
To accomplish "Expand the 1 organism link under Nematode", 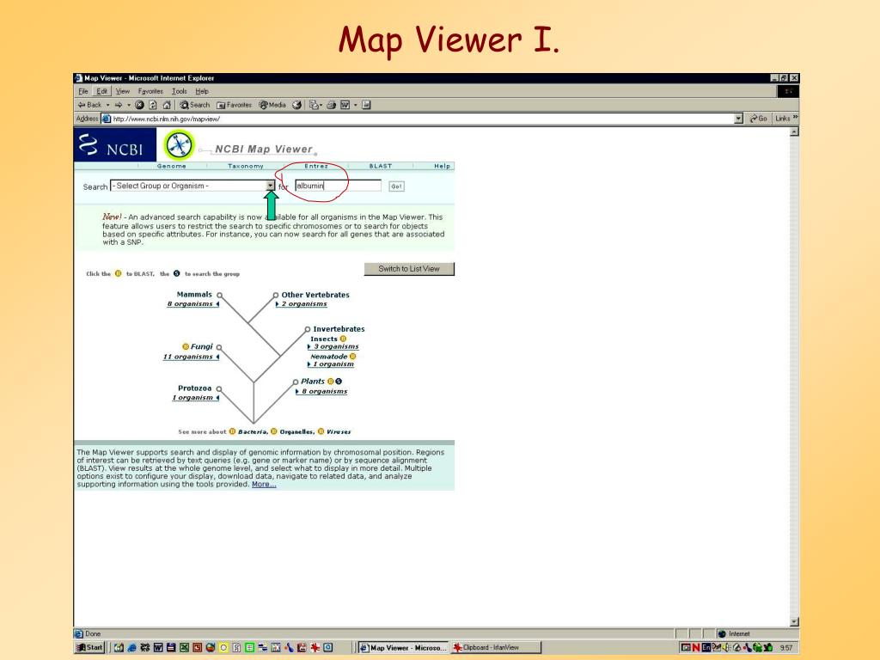I will 331,364.
